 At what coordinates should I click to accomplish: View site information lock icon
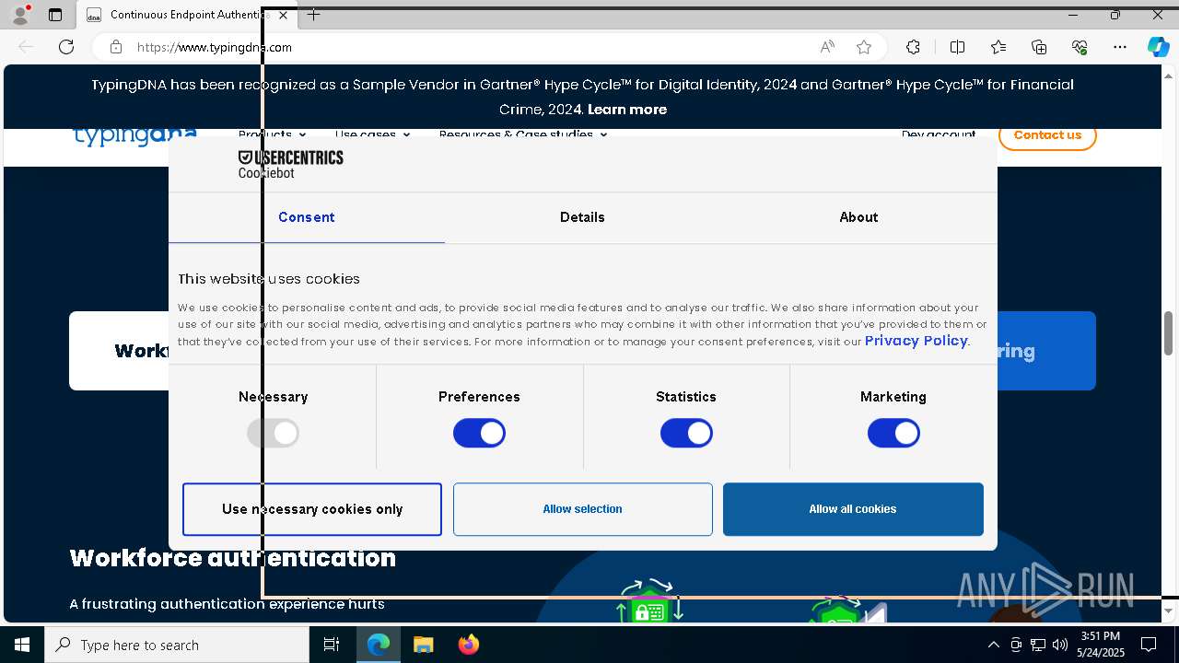click(x=115, y=47)
